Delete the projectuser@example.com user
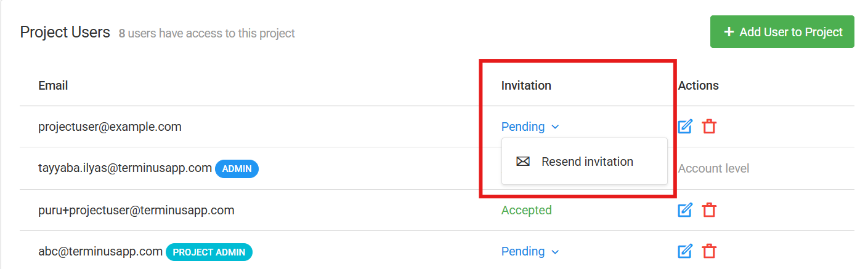 point(709,127)
